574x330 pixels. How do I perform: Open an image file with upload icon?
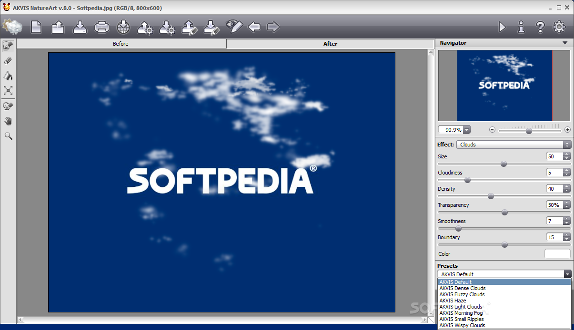pos(58,27)
